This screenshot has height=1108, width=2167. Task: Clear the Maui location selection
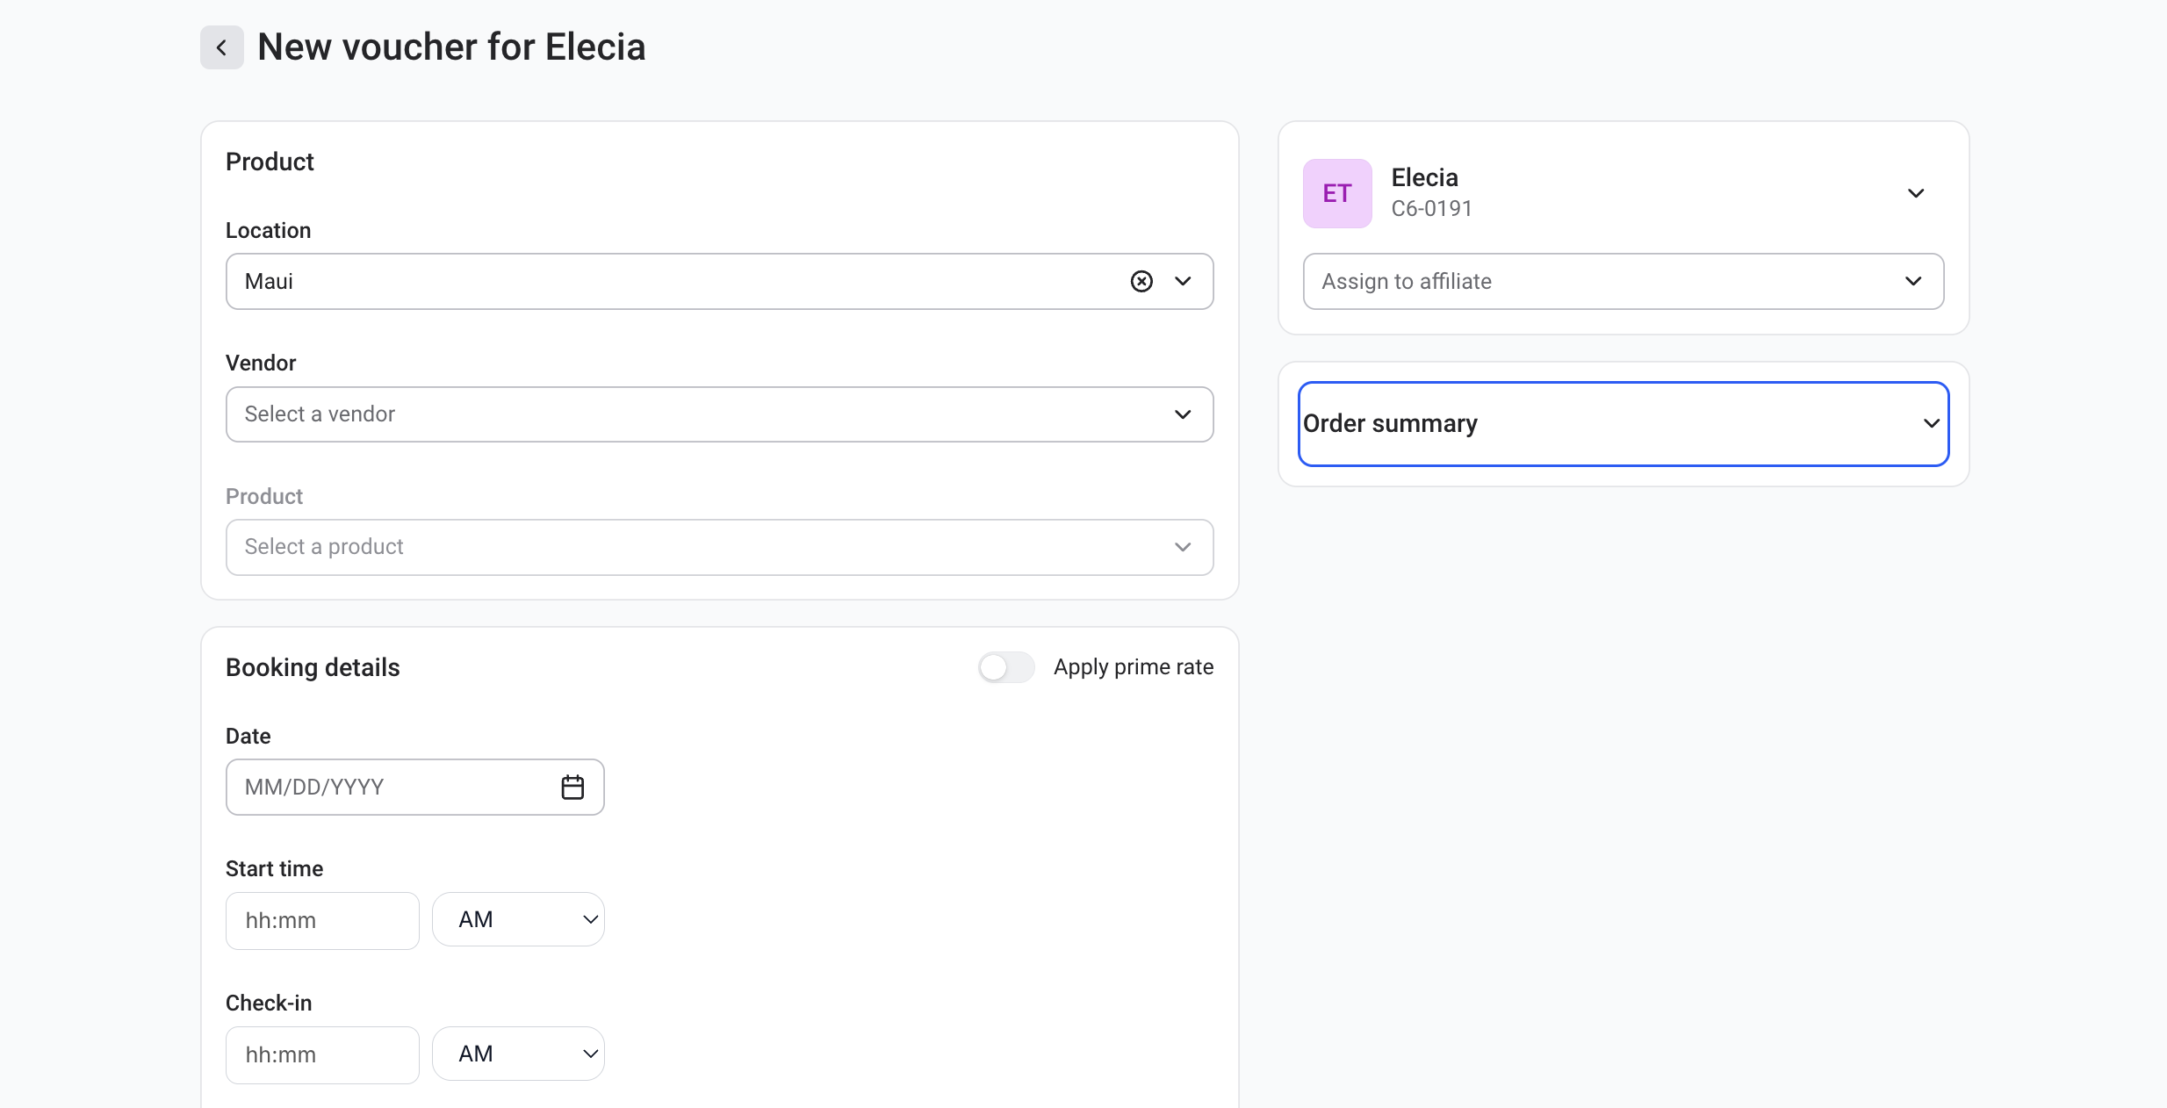click(x=1141, y=281)
